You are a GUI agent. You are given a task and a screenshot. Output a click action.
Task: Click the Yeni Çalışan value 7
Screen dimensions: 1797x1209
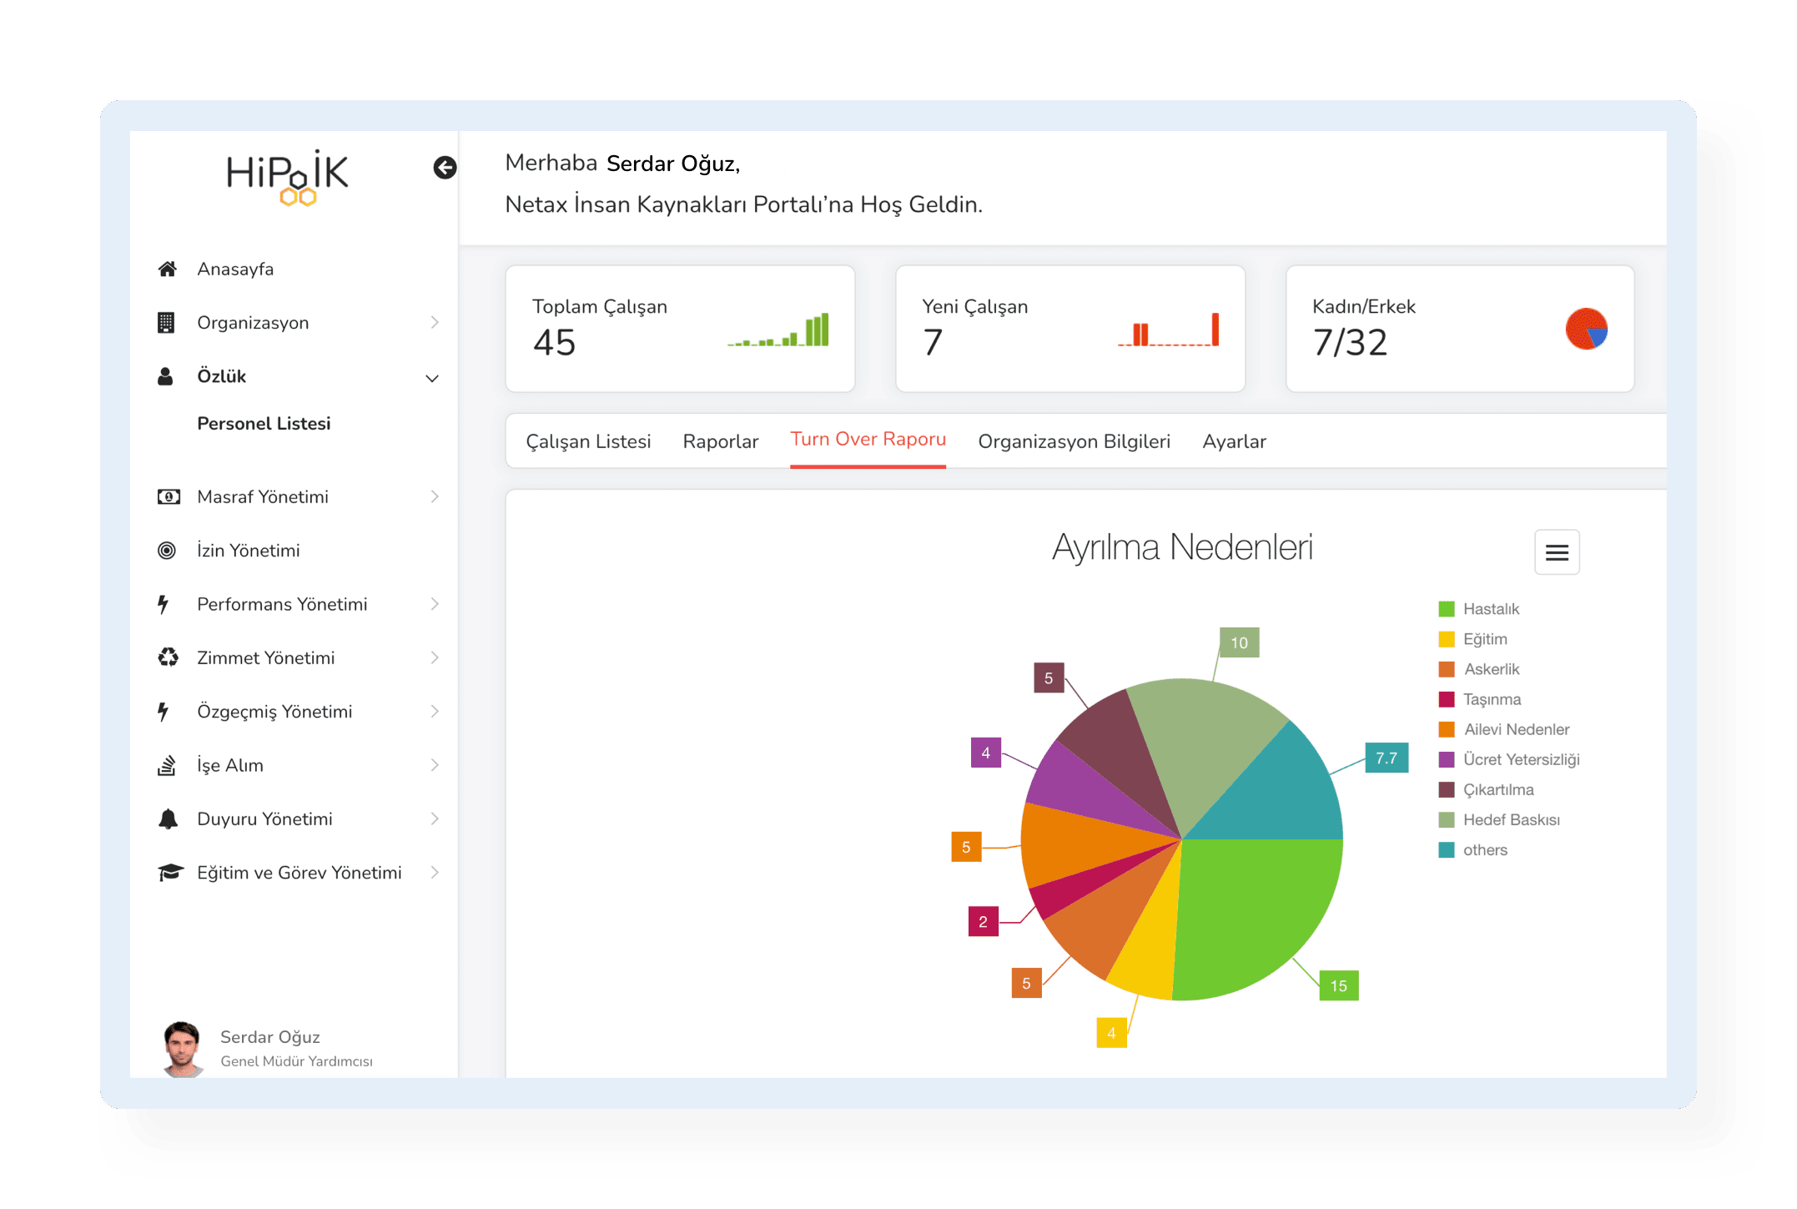pyautogui.click(x=933, y=342)
